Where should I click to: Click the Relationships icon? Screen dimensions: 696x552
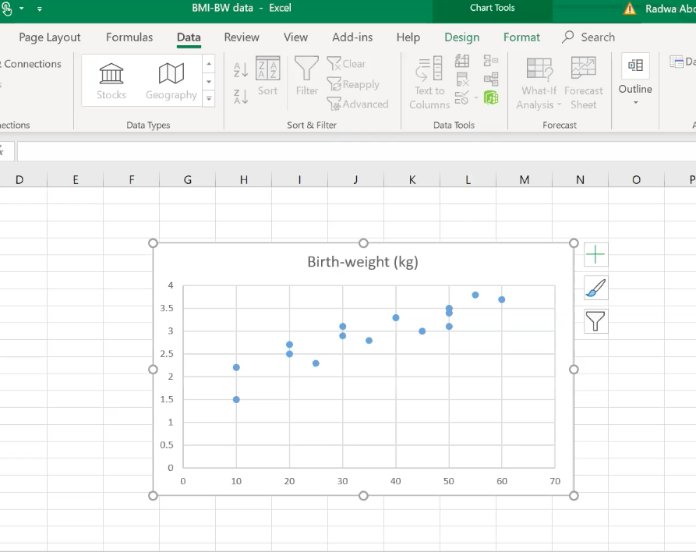click(x=491, y=79)
